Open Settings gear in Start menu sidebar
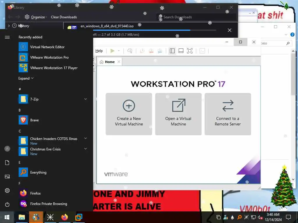 [7, 190]
